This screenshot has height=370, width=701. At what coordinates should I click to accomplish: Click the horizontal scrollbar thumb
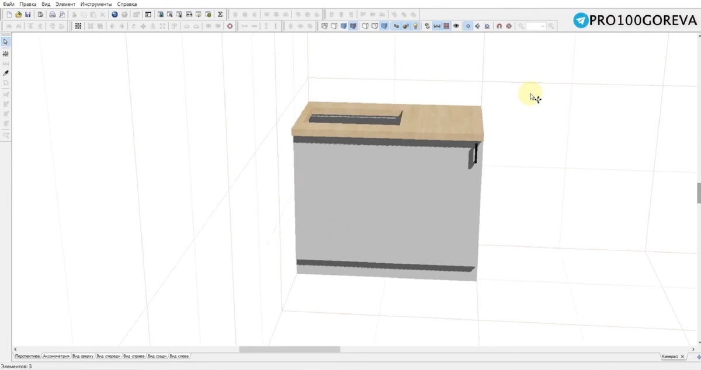tap(289, 349)
